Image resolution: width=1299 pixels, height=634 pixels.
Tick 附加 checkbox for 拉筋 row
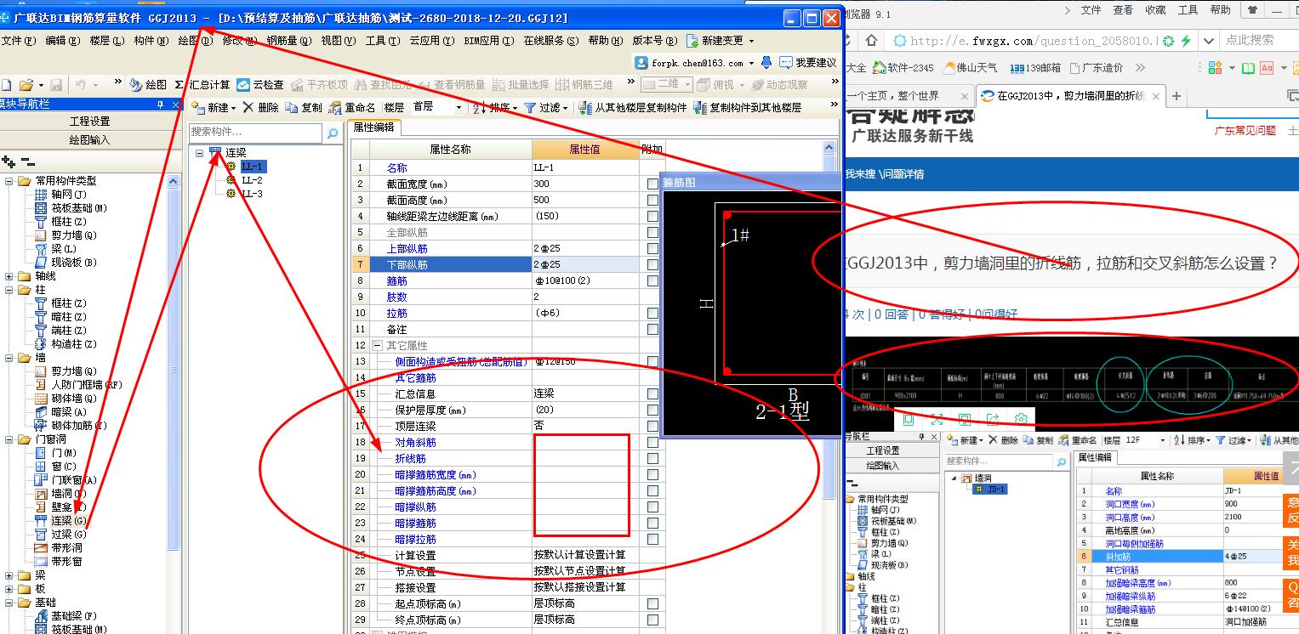click(652, 313)
